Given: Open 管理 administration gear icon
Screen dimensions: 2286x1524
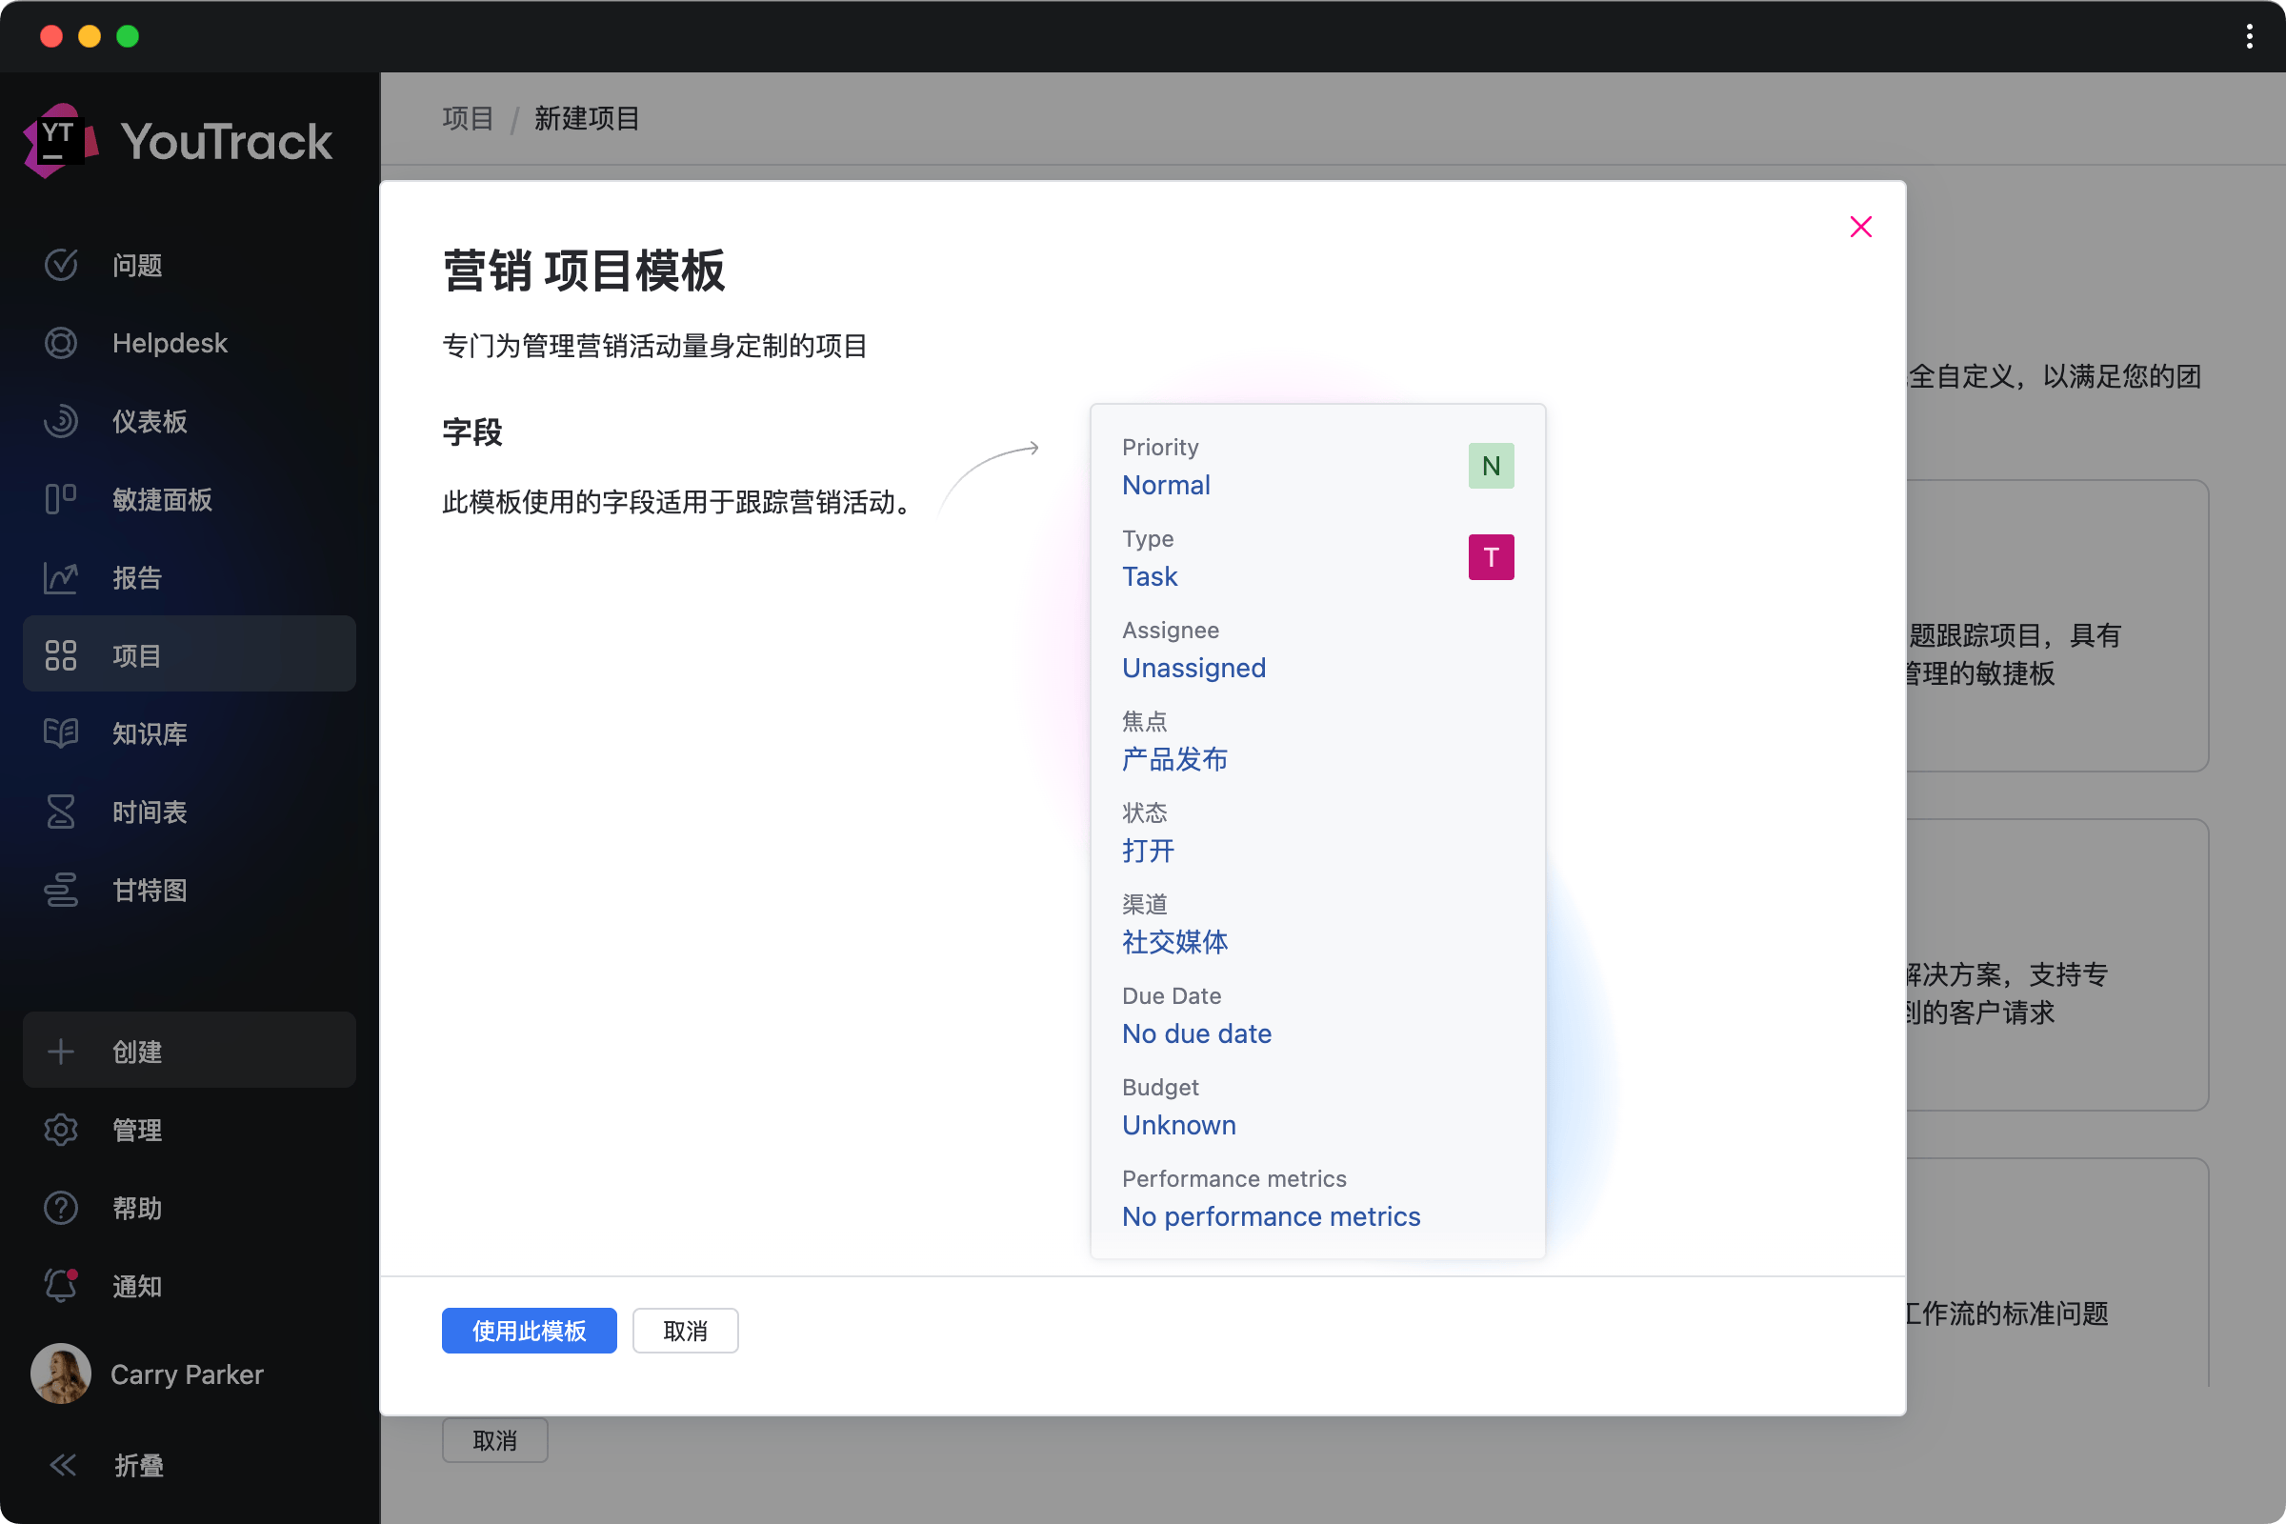Looking at the screenshot, I should 60,1130.
